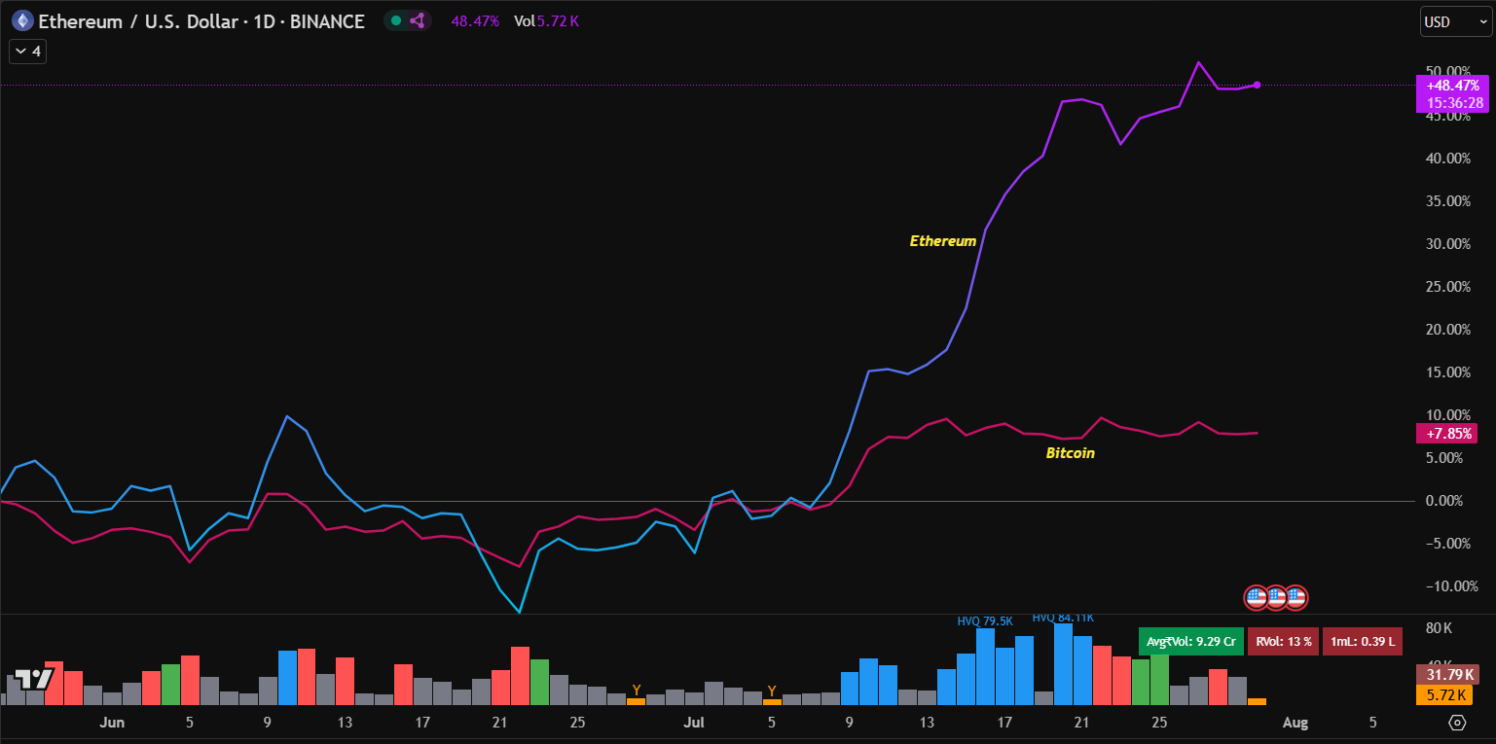Click the Aug label on time axis

point(1295,723)
